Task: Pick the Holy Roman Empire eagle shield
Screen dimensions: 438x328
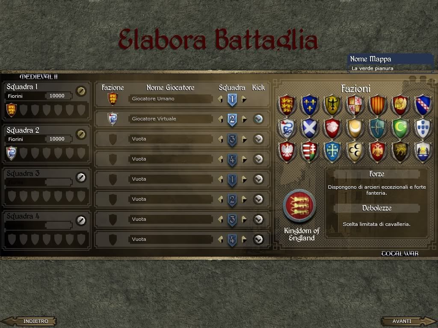Action: 332,105
